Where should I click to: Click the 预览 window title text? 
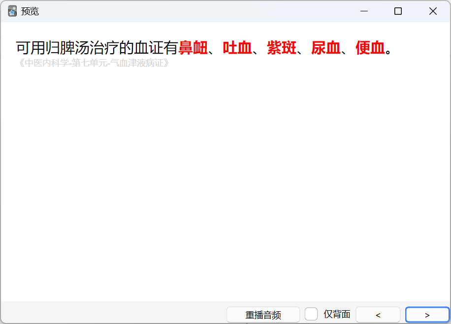(x=30, y=11)
